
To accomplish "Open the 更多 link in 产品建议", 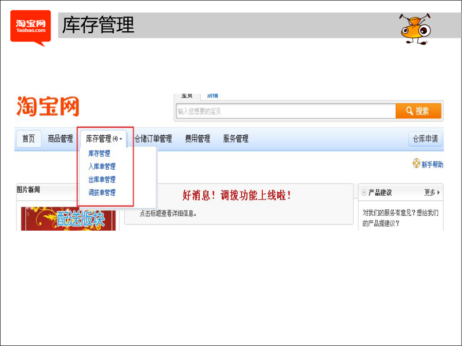I will (430, 192).
